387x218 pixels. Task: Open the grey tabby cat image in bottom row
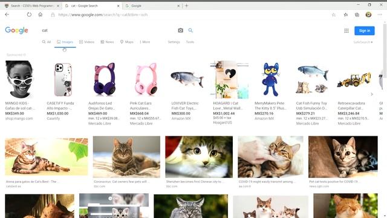[191, 206]
